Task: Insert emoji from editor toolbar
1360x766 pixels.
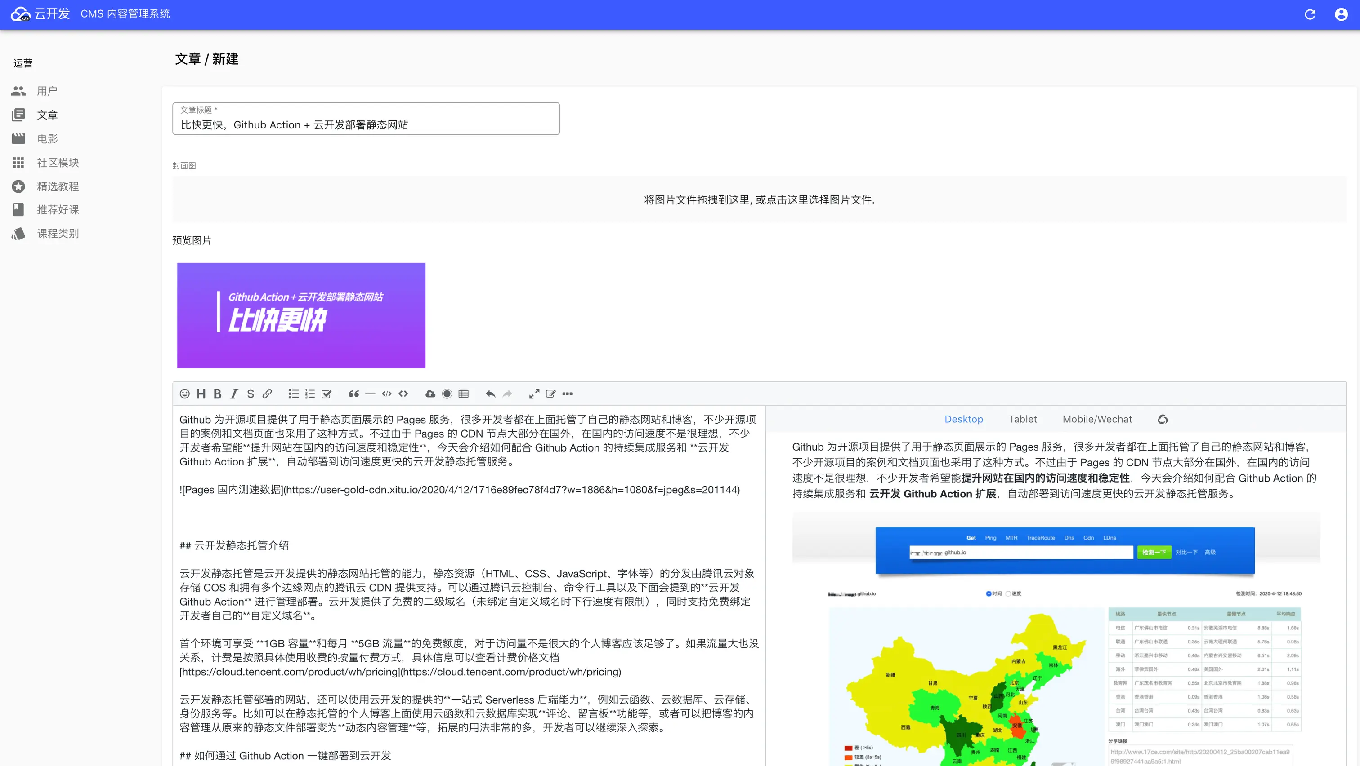Action: tap(184, 394)
